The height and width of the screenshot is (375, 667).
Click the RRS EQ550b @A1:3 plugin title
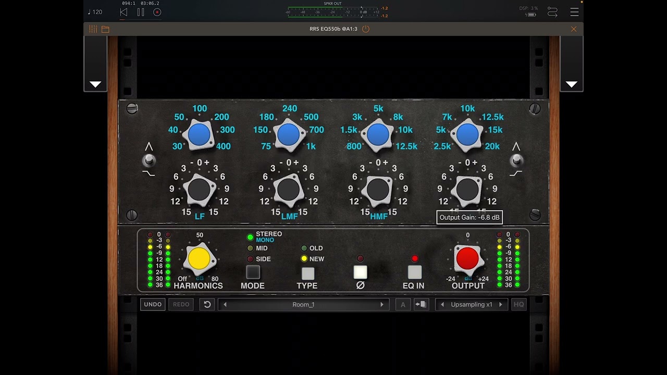click(333, 29)
